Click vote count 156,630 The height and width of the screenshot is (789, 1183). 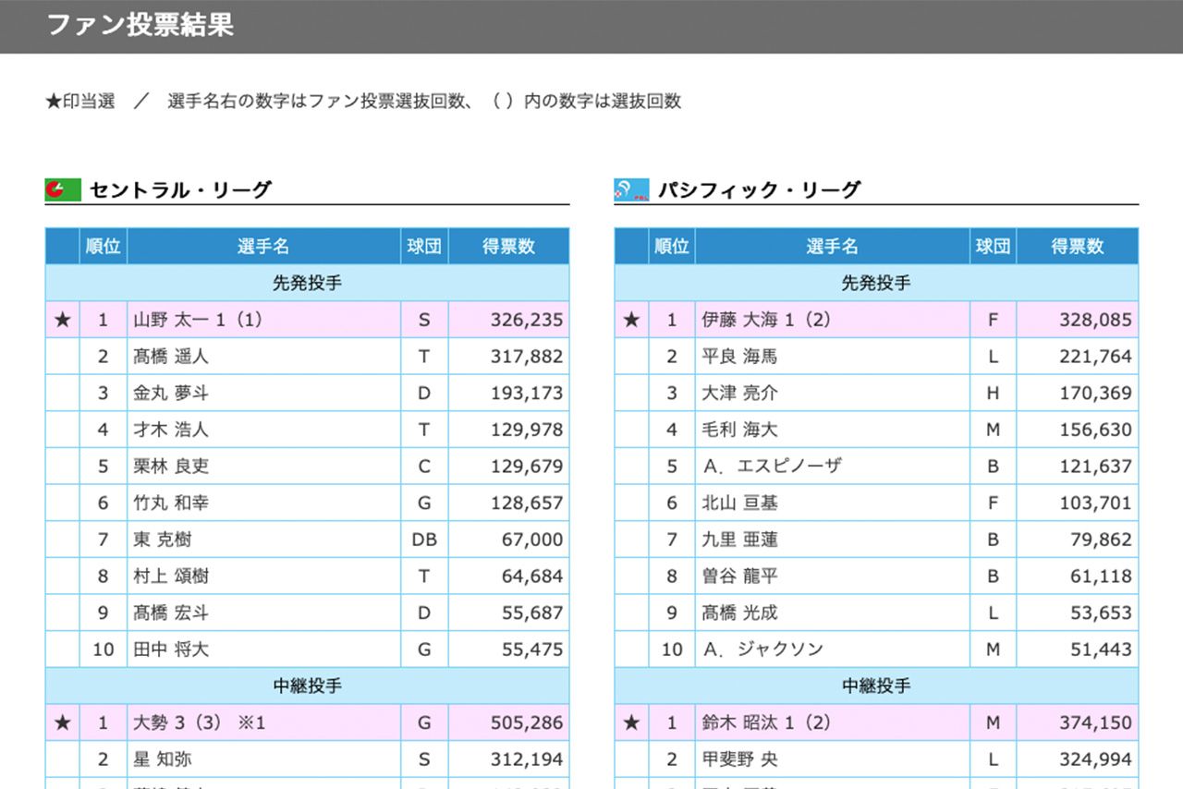pos(1095,430)
